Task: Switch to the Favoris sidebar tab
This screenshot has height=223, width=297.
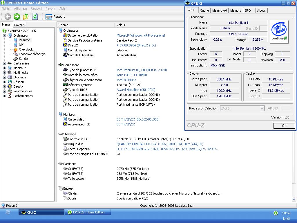Action: click(x=19, y=25)
